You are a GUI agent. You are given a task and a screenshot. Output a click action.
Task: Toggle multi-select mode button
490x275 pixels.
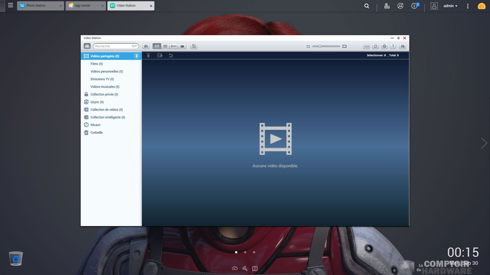(x=194, y=46)
